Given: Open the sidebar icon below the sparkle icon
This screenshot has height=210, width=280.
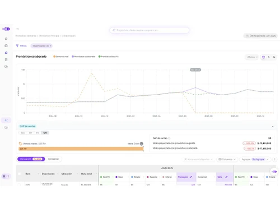Looking at the screenshot, I should point(6,128).
